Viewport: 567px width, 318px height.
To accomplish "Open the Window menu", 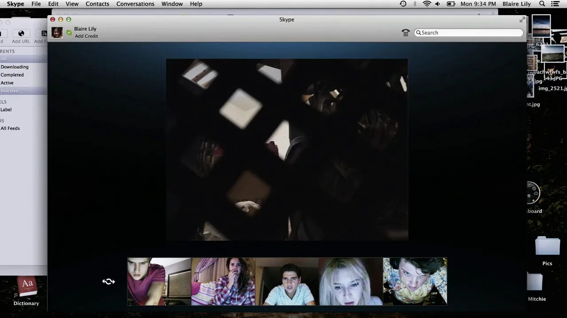I will click(x=172, y=4).
